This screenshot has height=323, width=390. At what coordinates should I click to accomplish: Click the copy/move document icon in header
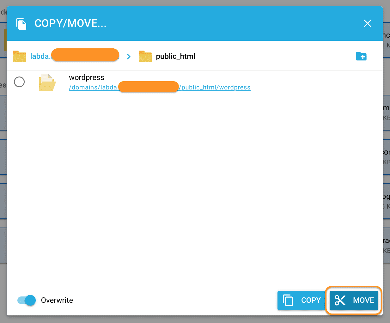pyautogui.click(x=21, y=24)
